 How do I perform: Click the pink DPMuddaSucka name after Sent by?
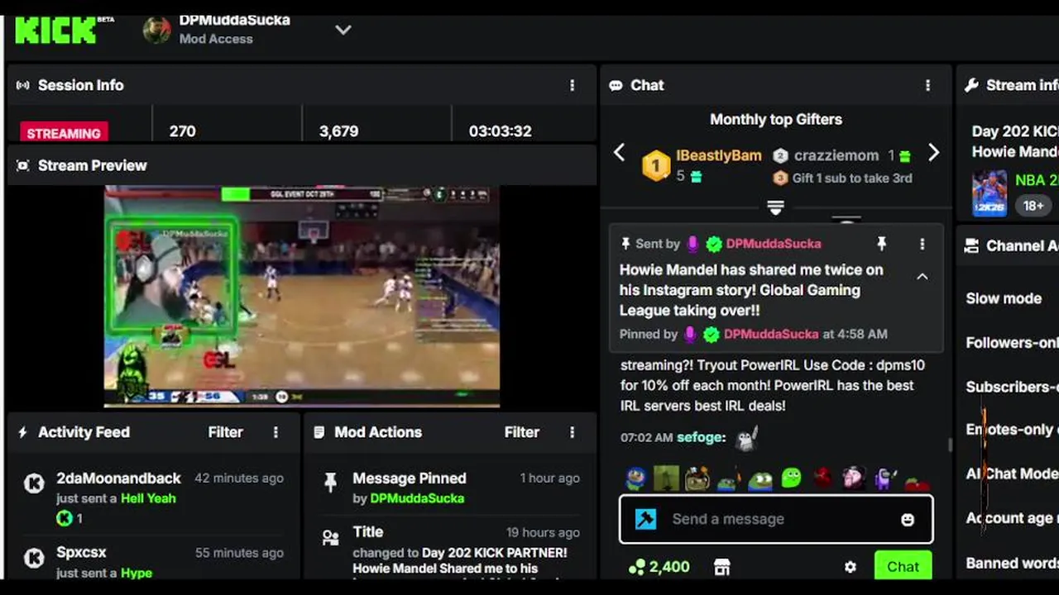pos(774,244)
